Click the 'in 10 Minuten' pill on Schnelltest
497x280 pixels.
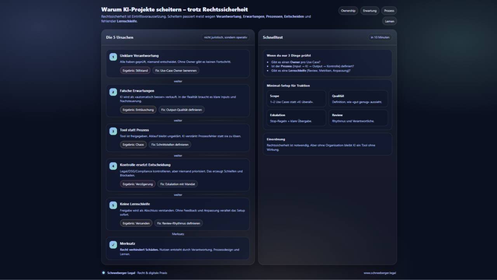(379, 37)
